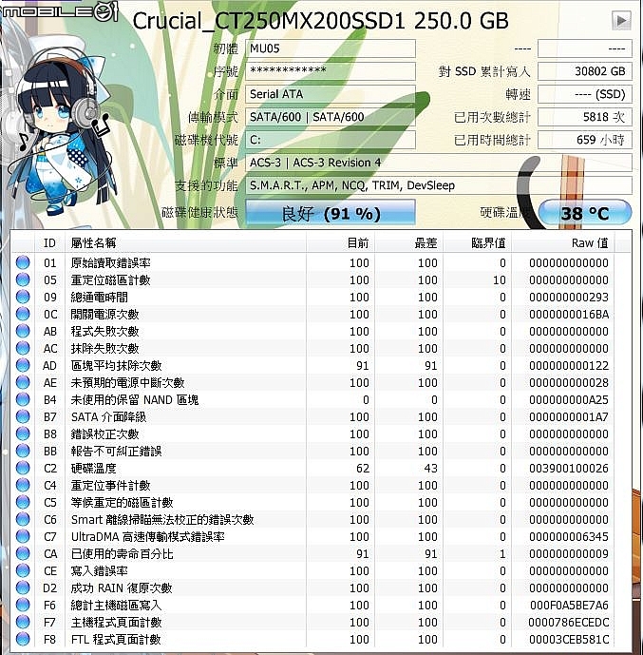Click the status orb in row B4
Viewport: 643px width, 655px height.
[x=23, y=399]
